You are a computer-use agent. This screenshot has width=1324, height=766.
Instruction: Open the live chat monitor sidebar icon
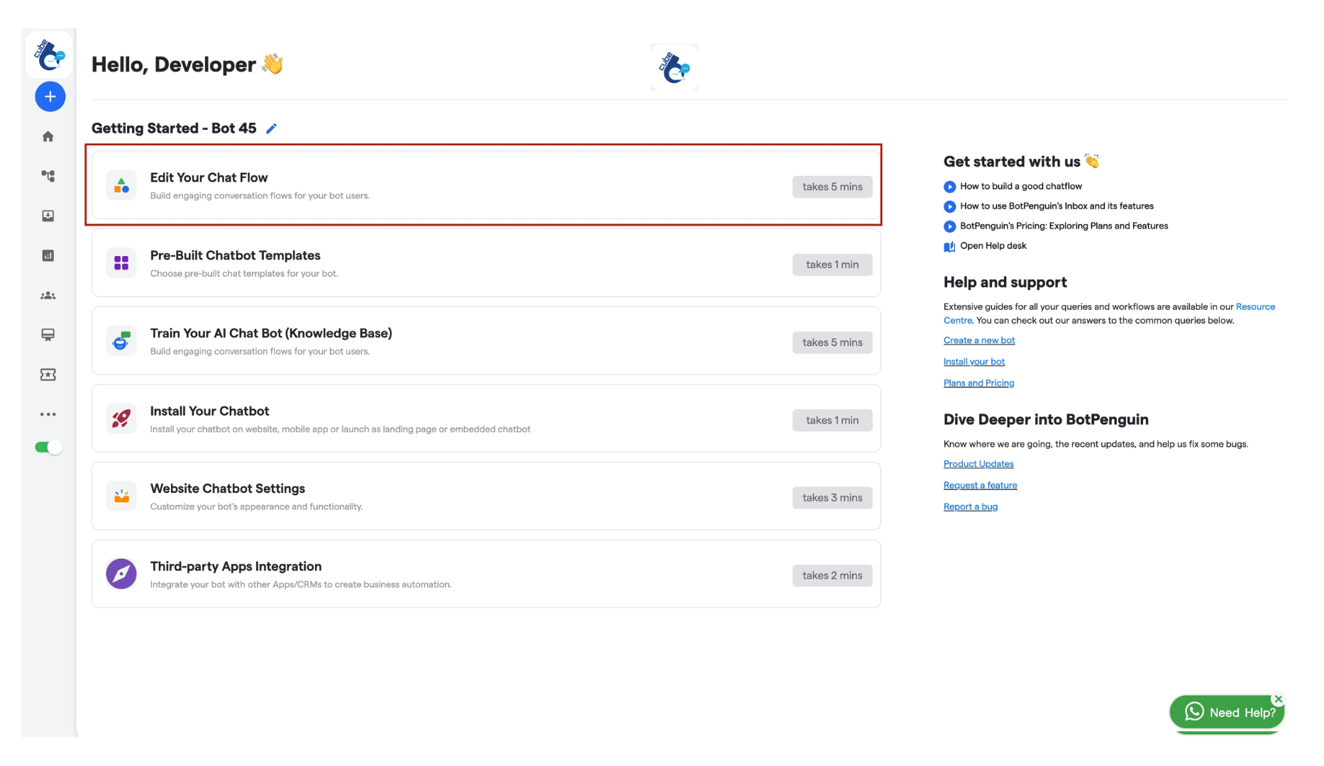click(x=48, y=335)
